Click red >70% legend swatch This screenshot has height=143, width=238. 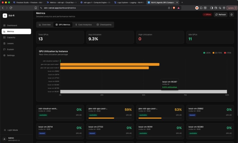[225, 53]
